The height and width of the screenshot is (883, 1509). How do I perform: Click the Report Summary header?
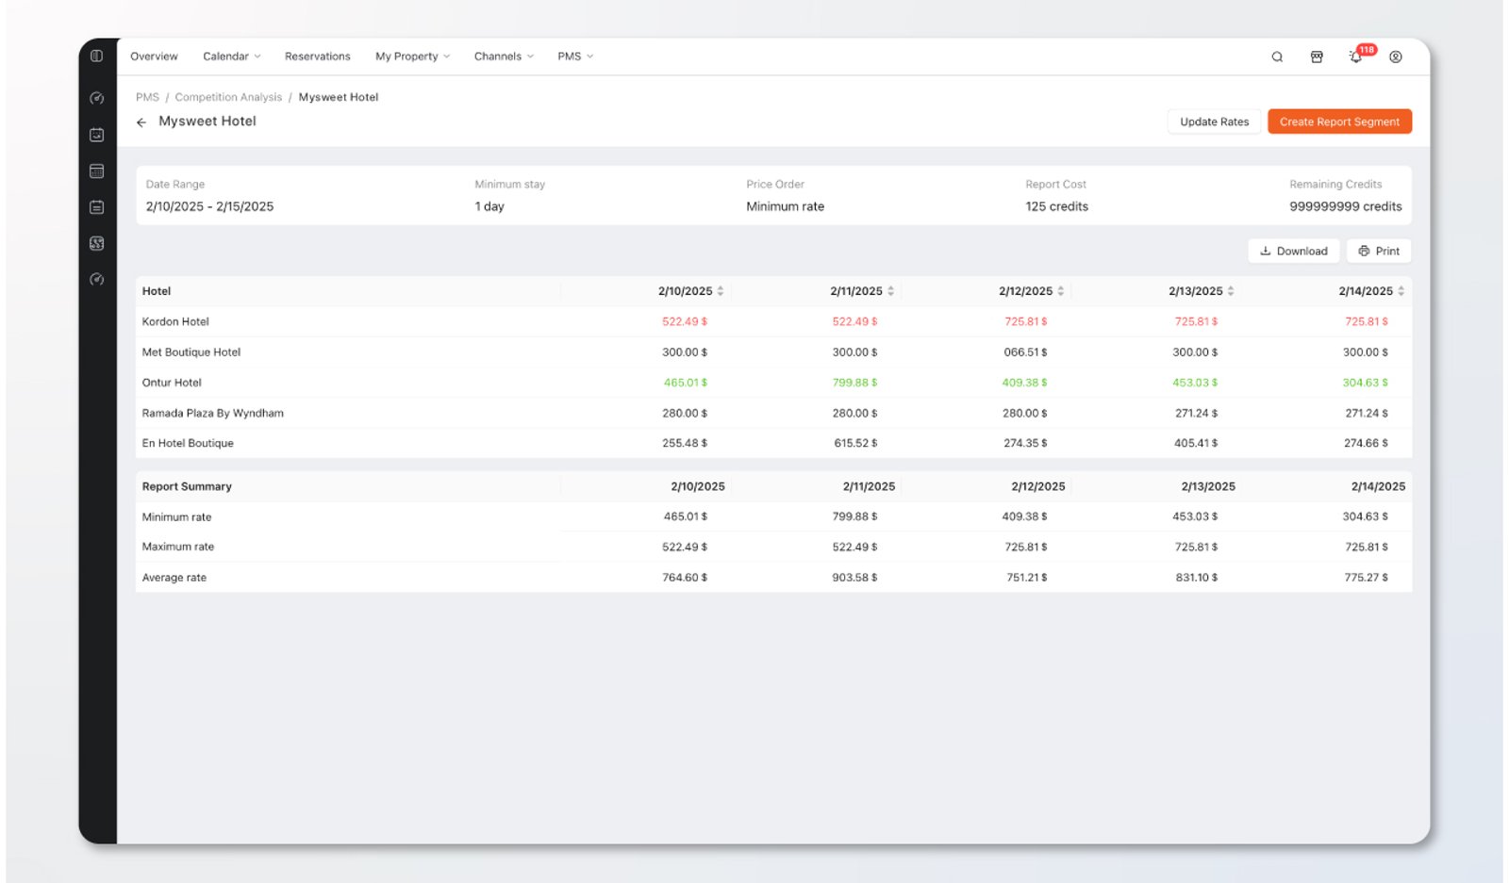(187, 486)
